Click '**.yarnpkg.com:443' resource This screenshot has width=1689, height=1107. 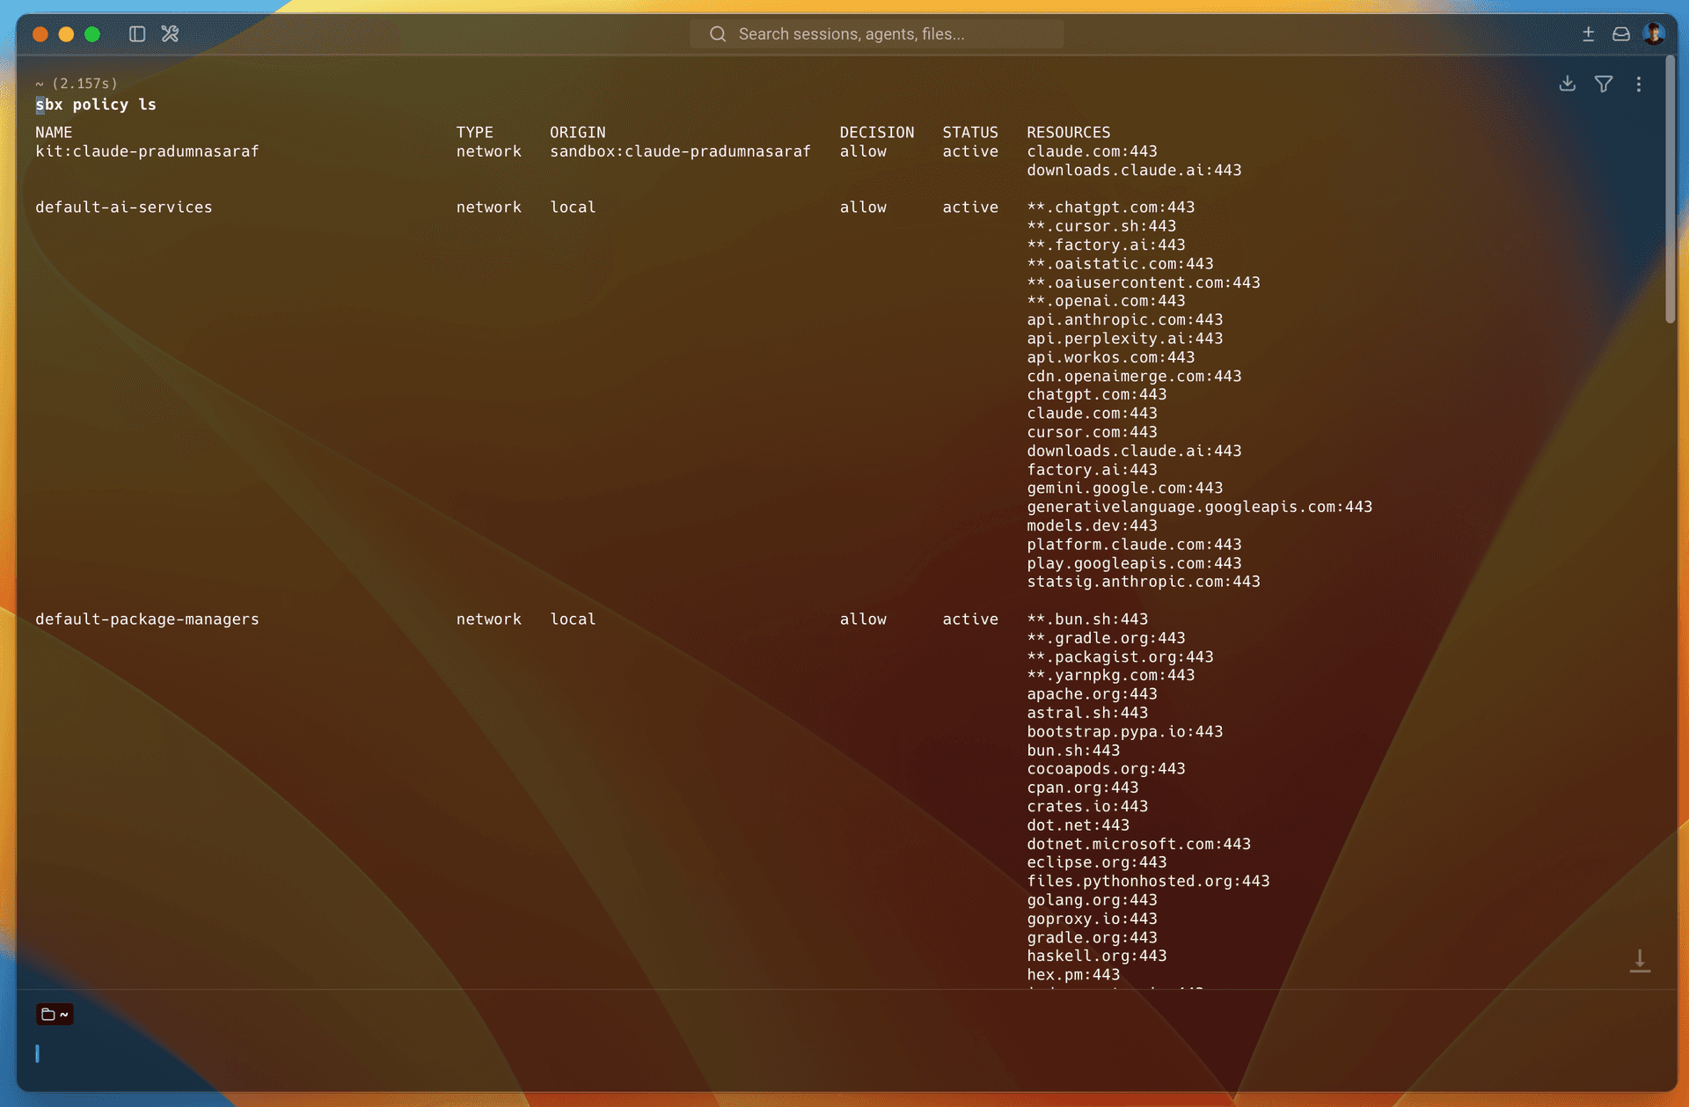1110,675
